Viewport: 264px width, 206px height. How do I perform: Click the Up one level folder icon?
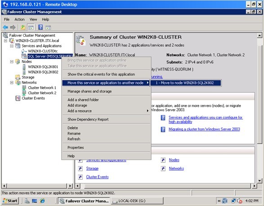coord(23,27)
